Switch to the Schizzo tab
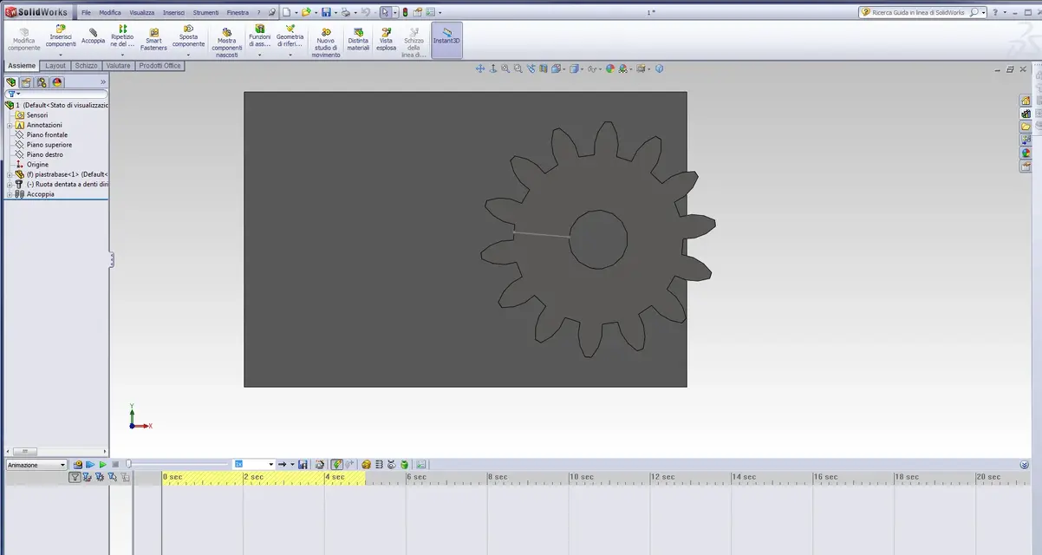 86,66
